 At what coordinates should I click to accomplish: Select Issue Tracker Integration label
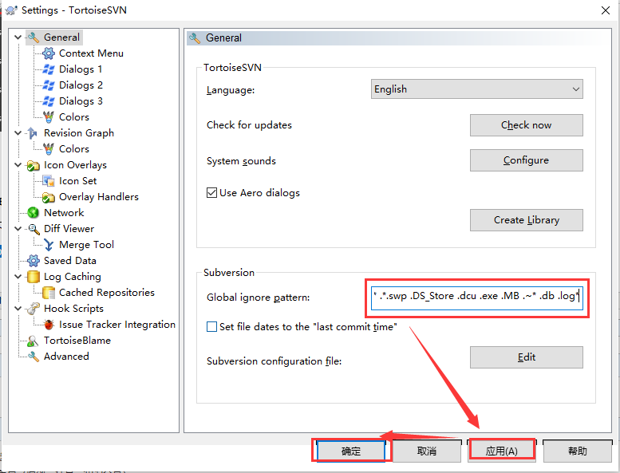coord(117,325)
